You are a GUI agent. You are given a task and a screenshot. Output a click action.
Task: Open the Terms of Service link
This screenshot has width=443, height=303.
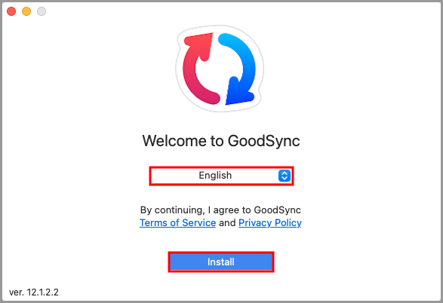click(177, 223)
